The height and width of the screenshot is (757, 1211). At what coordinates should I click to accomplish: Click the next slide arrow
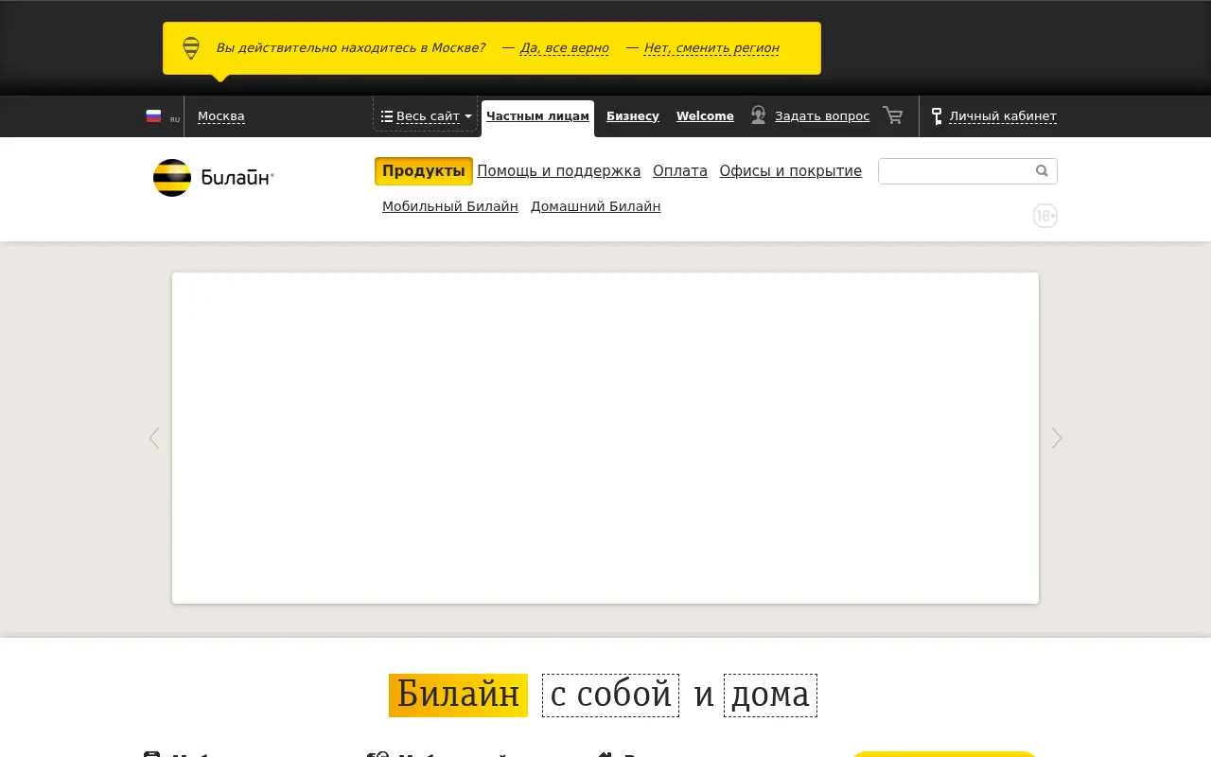[x=1057, y=438]
